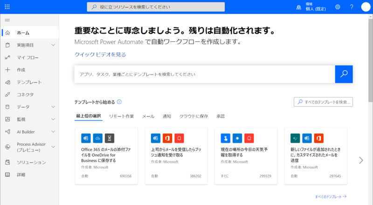Switch to the メール tab
Screen dimensions: 373x205
click(148, 116)
